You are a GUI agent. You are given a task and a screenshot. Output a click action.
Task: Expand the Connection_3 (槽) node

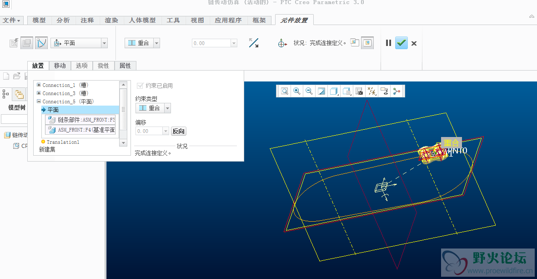click(39, 93)
